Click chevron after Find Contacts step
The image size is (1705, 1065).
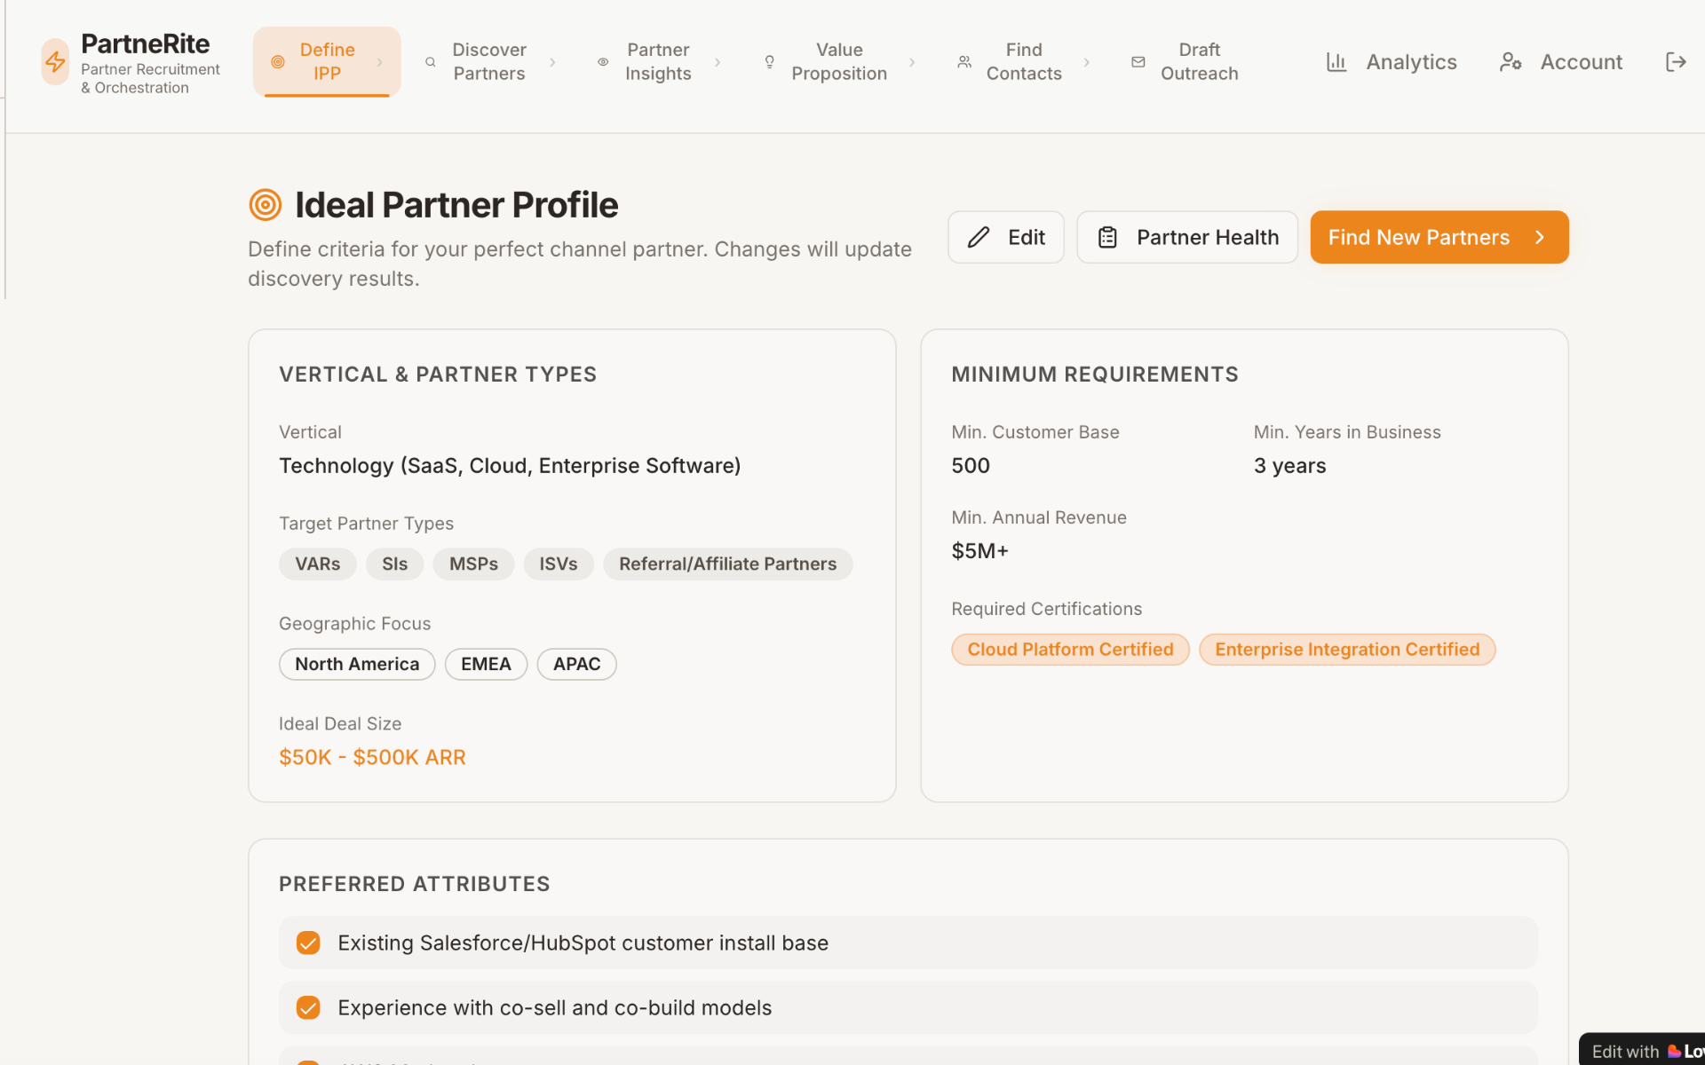(1086, 62)
